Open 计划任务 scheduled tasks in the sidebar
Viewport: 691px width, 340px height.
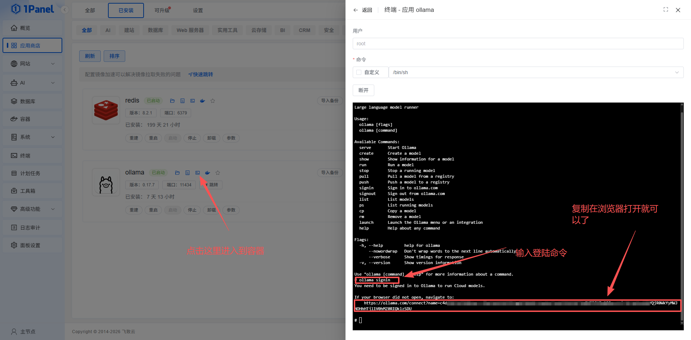32,173
